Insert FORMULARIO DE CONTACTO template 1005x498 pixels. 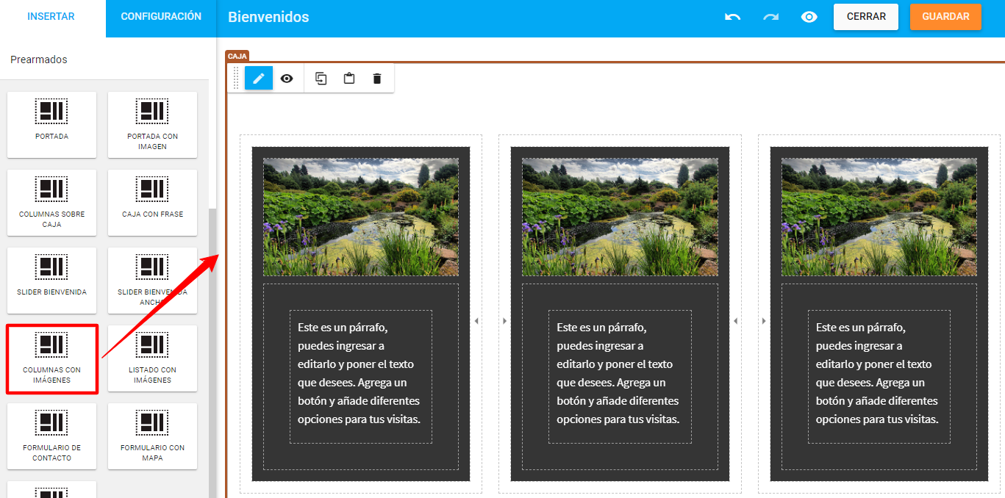click(x=51, y=436)
